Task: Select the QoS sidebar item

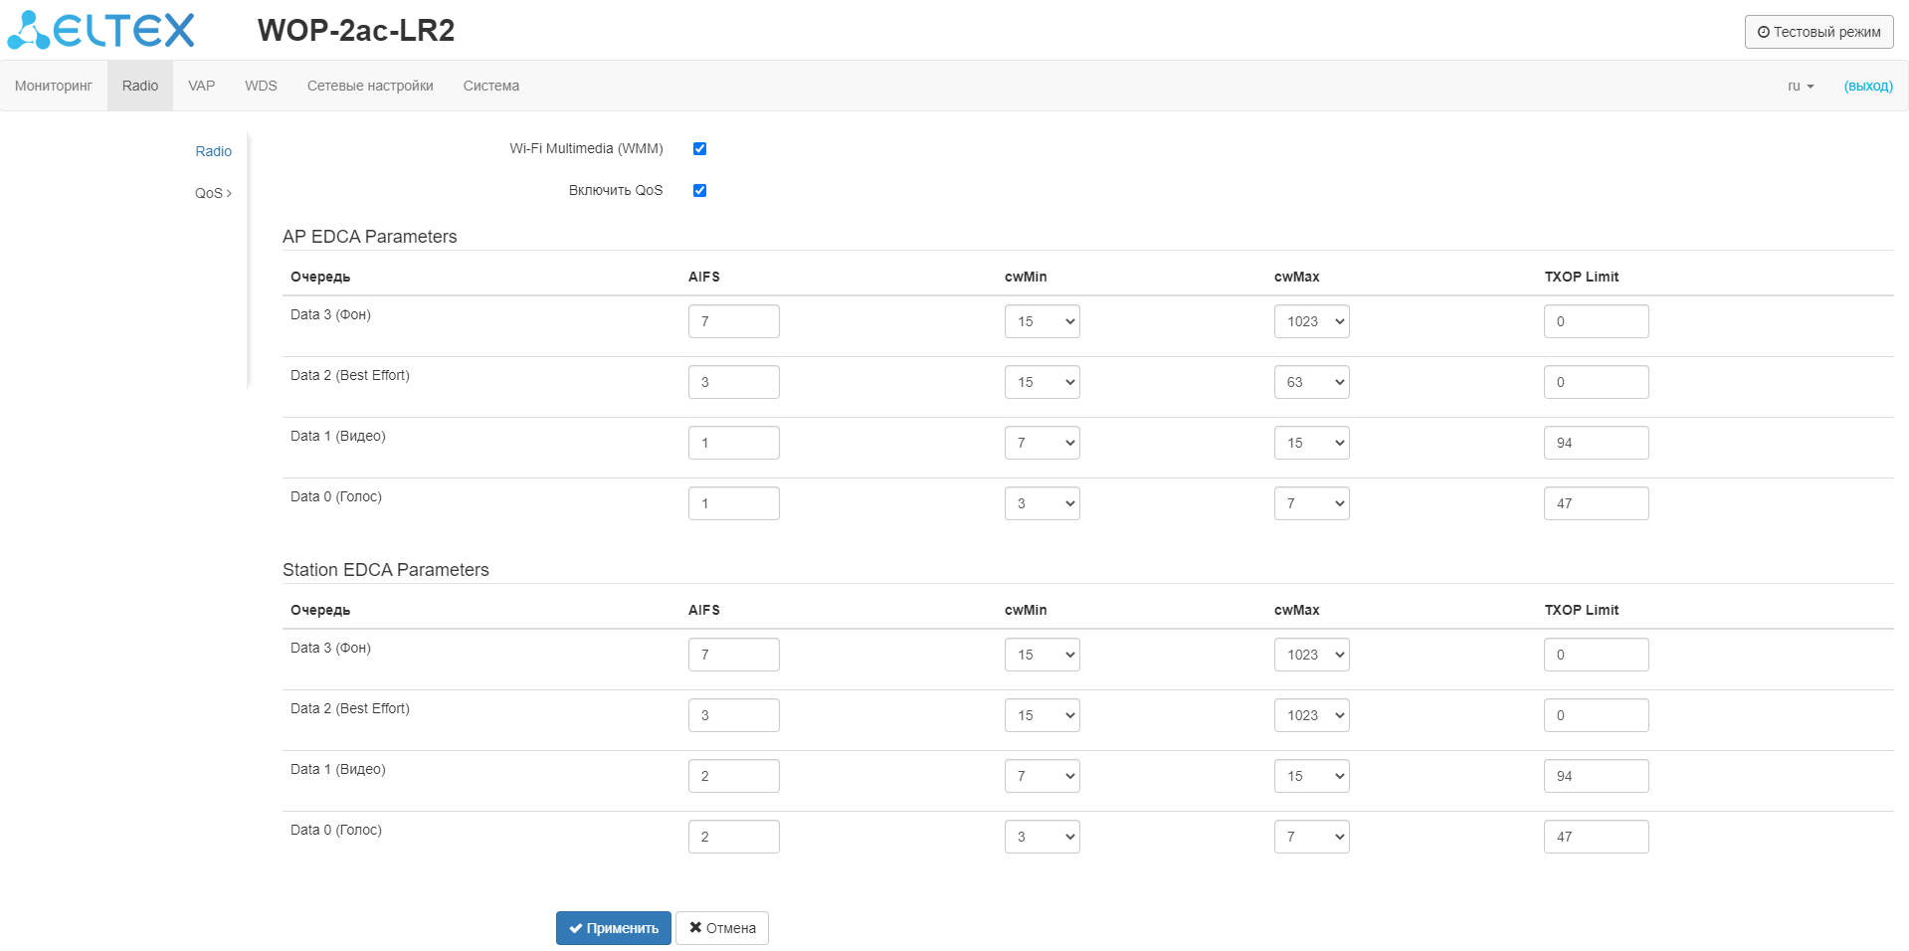Action: tap(212, 194)
